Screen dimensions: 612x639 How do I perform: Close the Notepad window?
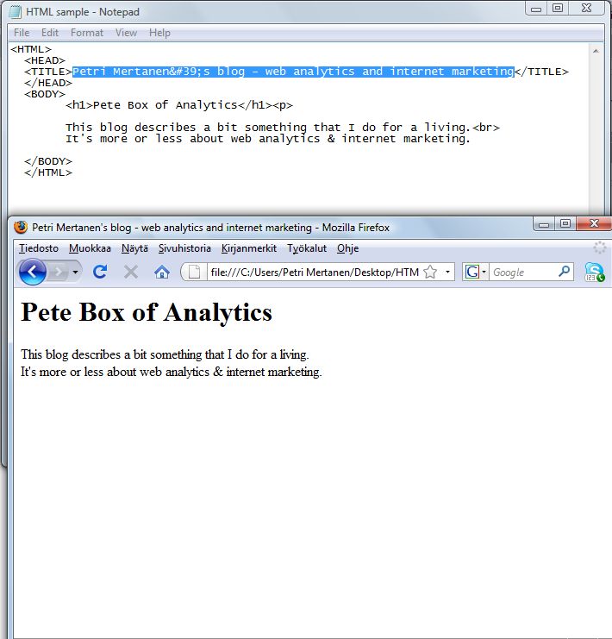pos(586,8)
